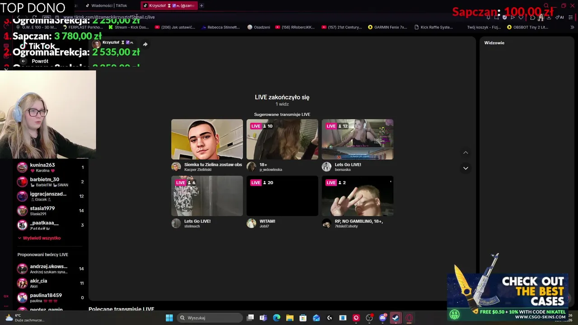Open a new browser tab with plus icon

201,5
